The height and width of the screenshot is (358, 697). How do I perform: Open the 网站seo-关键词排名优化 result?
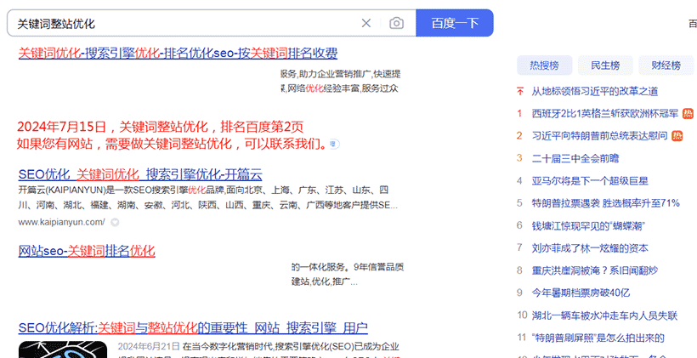click(87, 251)
